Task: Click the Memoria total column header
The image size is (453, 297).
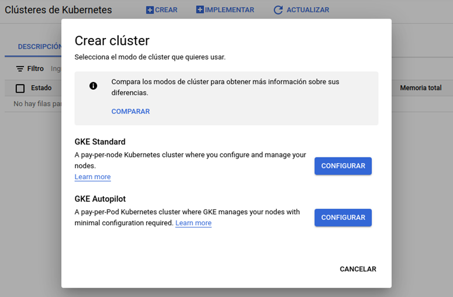Action: (x=420, y=88)
